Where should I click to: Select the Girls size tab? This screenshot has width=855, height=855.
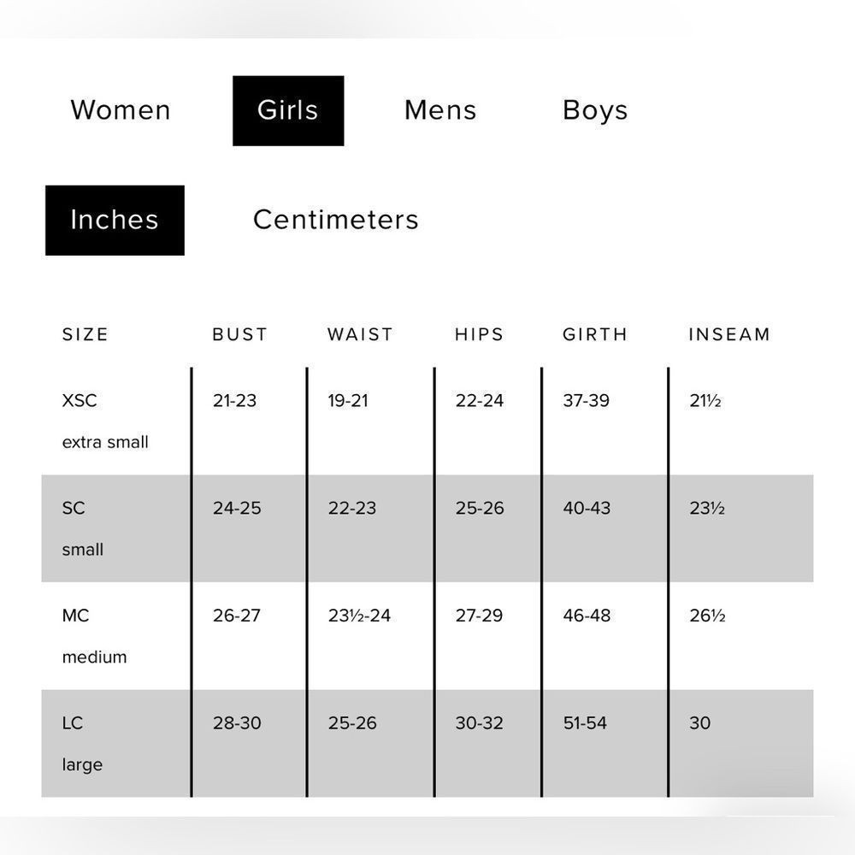(288, 110)
